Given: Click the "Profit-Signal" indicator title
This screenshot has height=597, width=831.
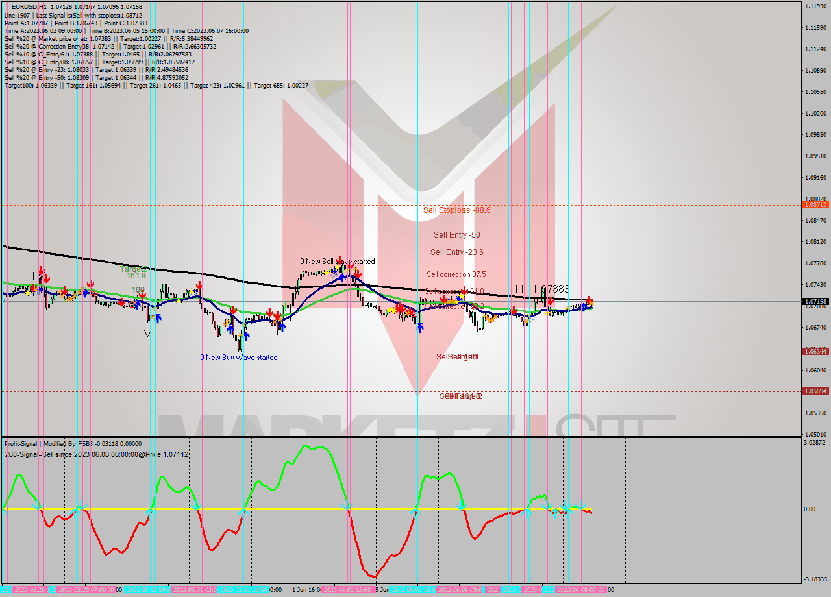Looking at the screenshot, I should pyautogui.click(x=21, y=443).
